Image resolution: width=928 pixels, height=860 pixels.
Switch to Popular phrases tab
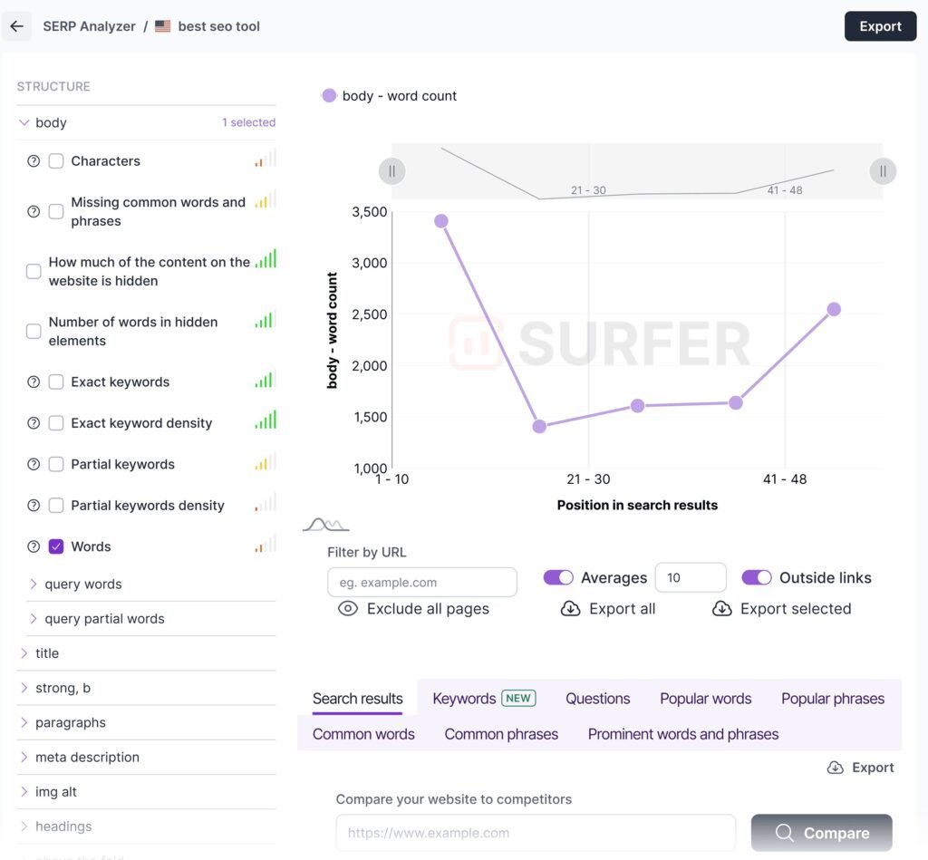tap(833, 699)
